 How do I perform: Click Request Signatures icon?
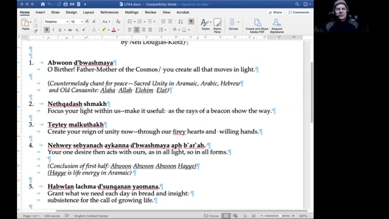(x=277, y=26)
